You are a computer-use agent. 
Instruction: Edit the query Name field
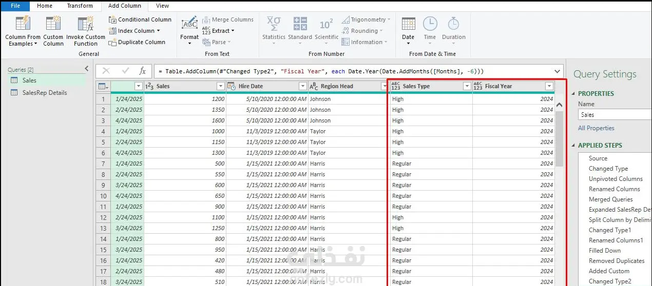click(x=615, y=115)
